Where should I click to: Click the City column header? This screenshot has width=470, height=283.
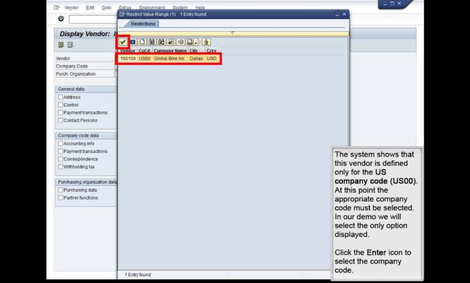[x=193, y=51]
